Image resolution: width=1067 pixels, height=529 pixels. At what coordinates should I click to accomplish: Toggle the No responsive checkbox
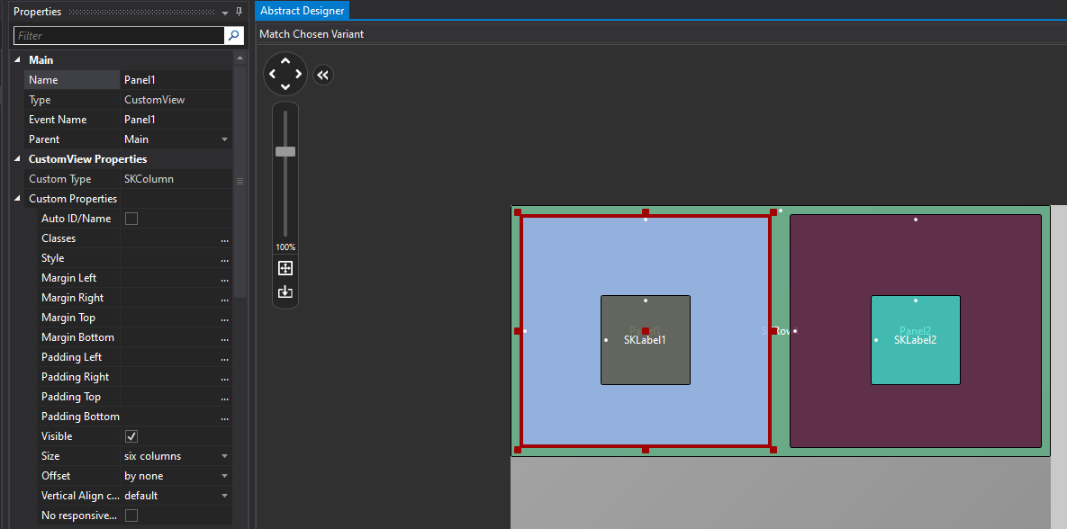tap(131, 516)
